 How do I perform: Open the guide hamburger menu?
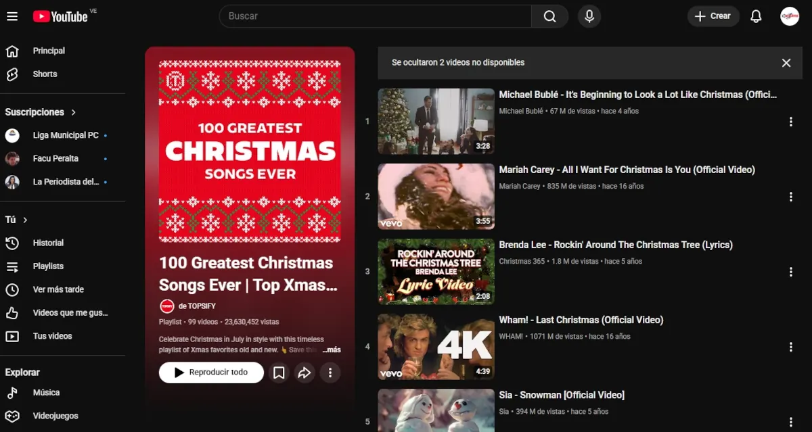pyautogui.click(x=13, y=16)
